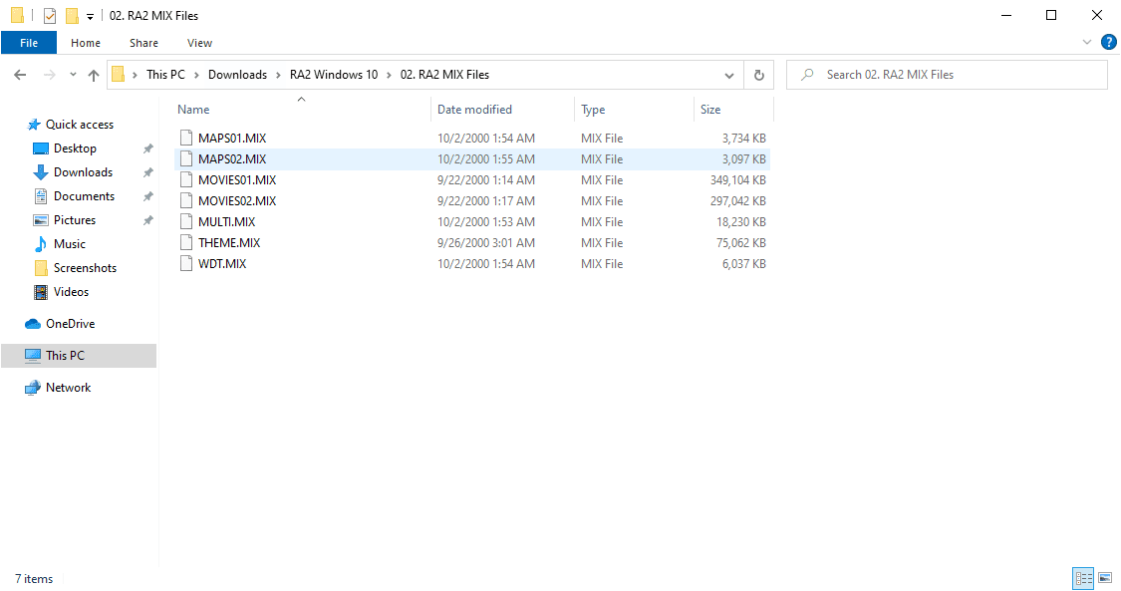1121x591 pixels.
Task: Open the recent locations dropdown arrow
Action: pos(73,75)
